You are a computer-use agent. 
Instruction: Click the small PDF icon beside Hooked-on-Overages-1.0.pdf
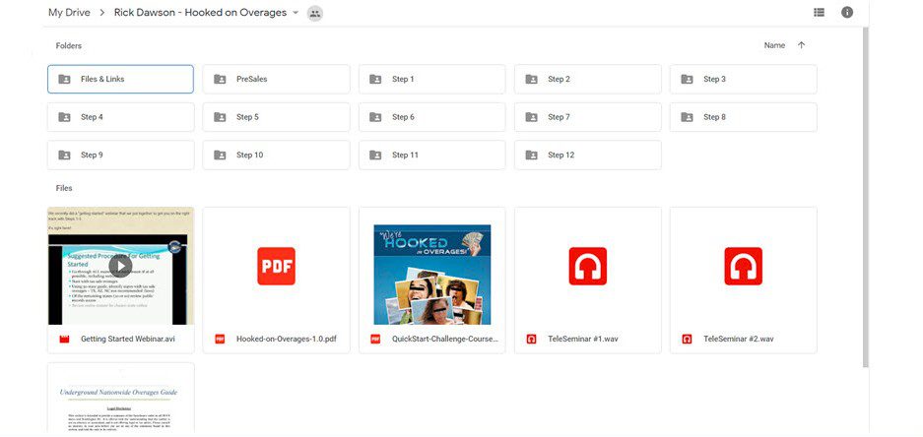[x=220, y=339]
